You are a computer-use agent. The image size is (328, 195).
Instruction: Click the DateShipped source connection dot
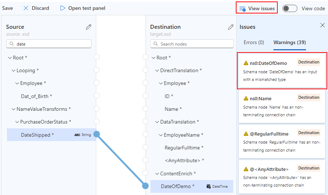coord(97,134)
